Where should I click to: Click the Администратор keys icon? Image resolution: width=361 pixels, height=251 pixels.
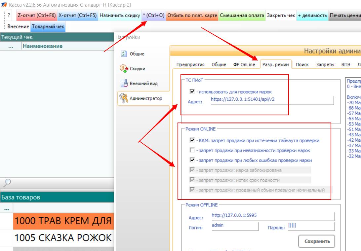[124, 98]
